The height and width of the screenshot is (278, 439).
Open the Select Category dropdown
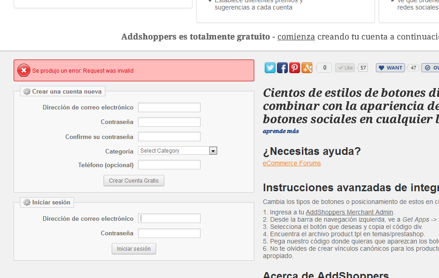pos(178,151)
